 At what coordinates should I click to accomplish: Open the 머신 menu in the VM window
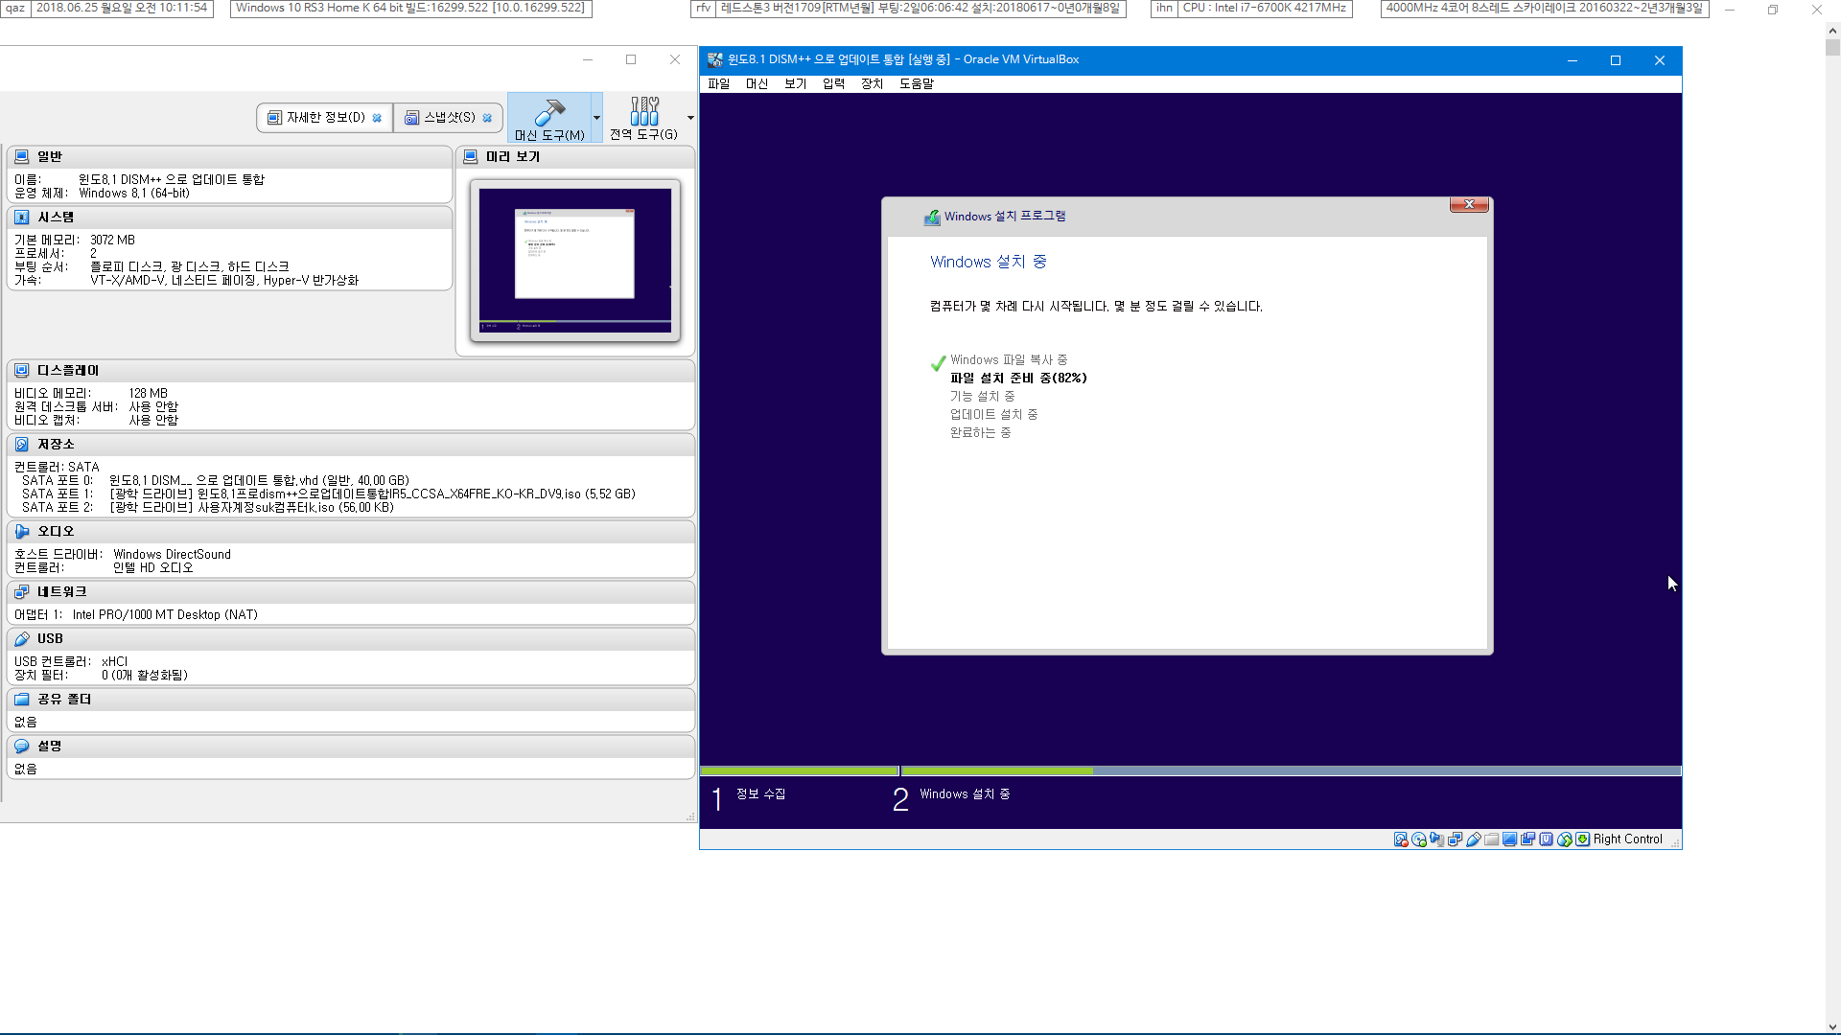pyautogui.click(x=757, y=84)
